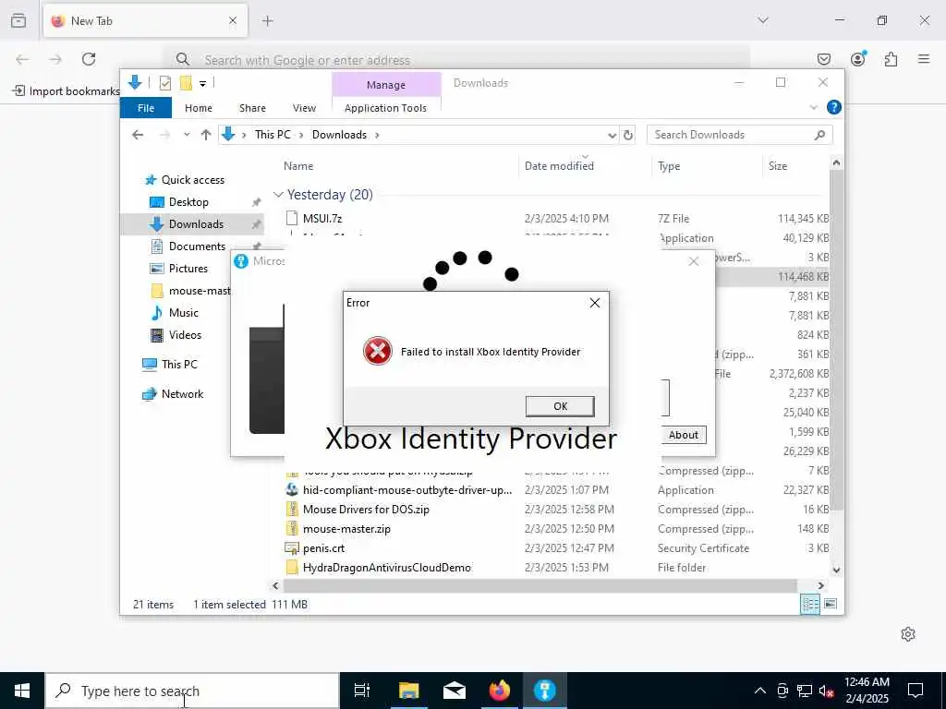Select Desktop in navigation pane
The width and height of the screenshot is (946, 709).
tap(188, 202)
